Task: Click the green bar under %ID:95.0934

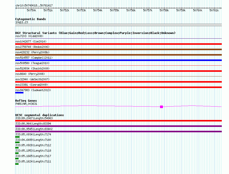Action: (x=17, y=137)
